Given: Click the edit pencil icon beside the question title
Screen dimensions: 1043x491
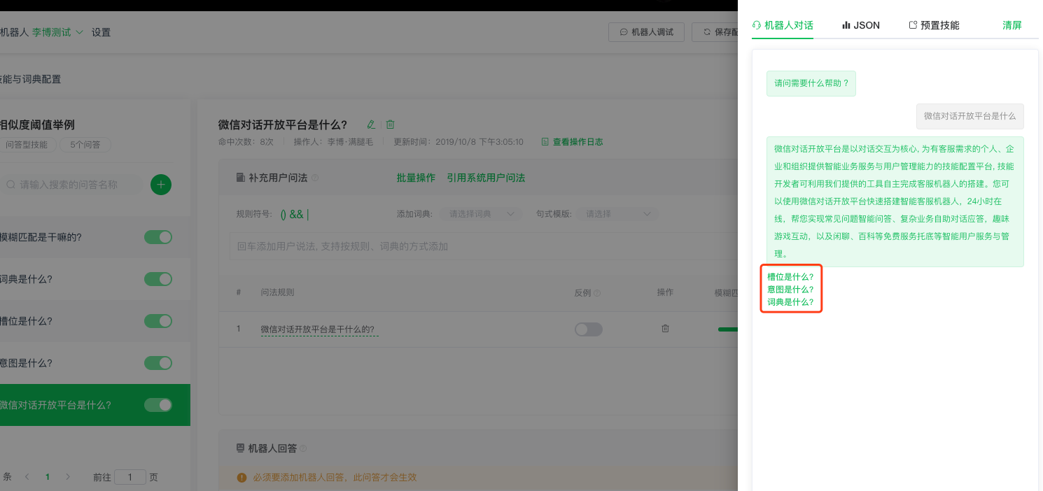Looking at the screenshot, I should pyautogui.click(x=371, y=124).
